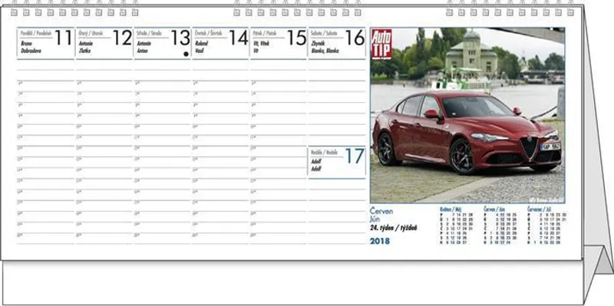Select the blue Sunday number 17
The width and height of the screenshot is (614, 306).
point(355,156)
